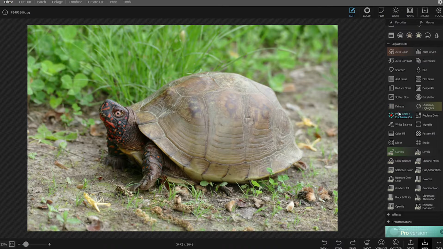Toggle the Compare view button
The height and width of the screenshot is (249, 443).
[x=396, y=244]
